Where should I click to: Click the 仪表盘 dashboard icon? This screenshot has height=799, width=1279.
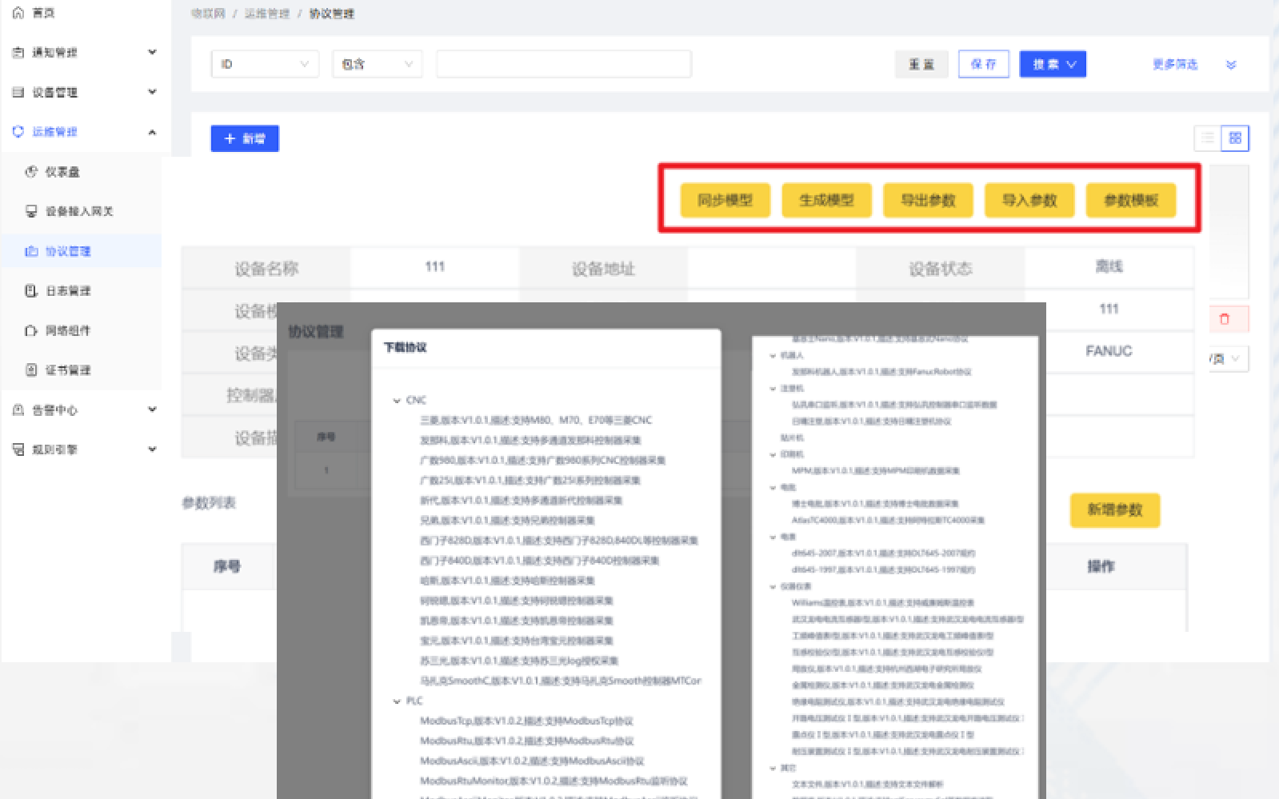pyautogui.click(x=31, y=172)
